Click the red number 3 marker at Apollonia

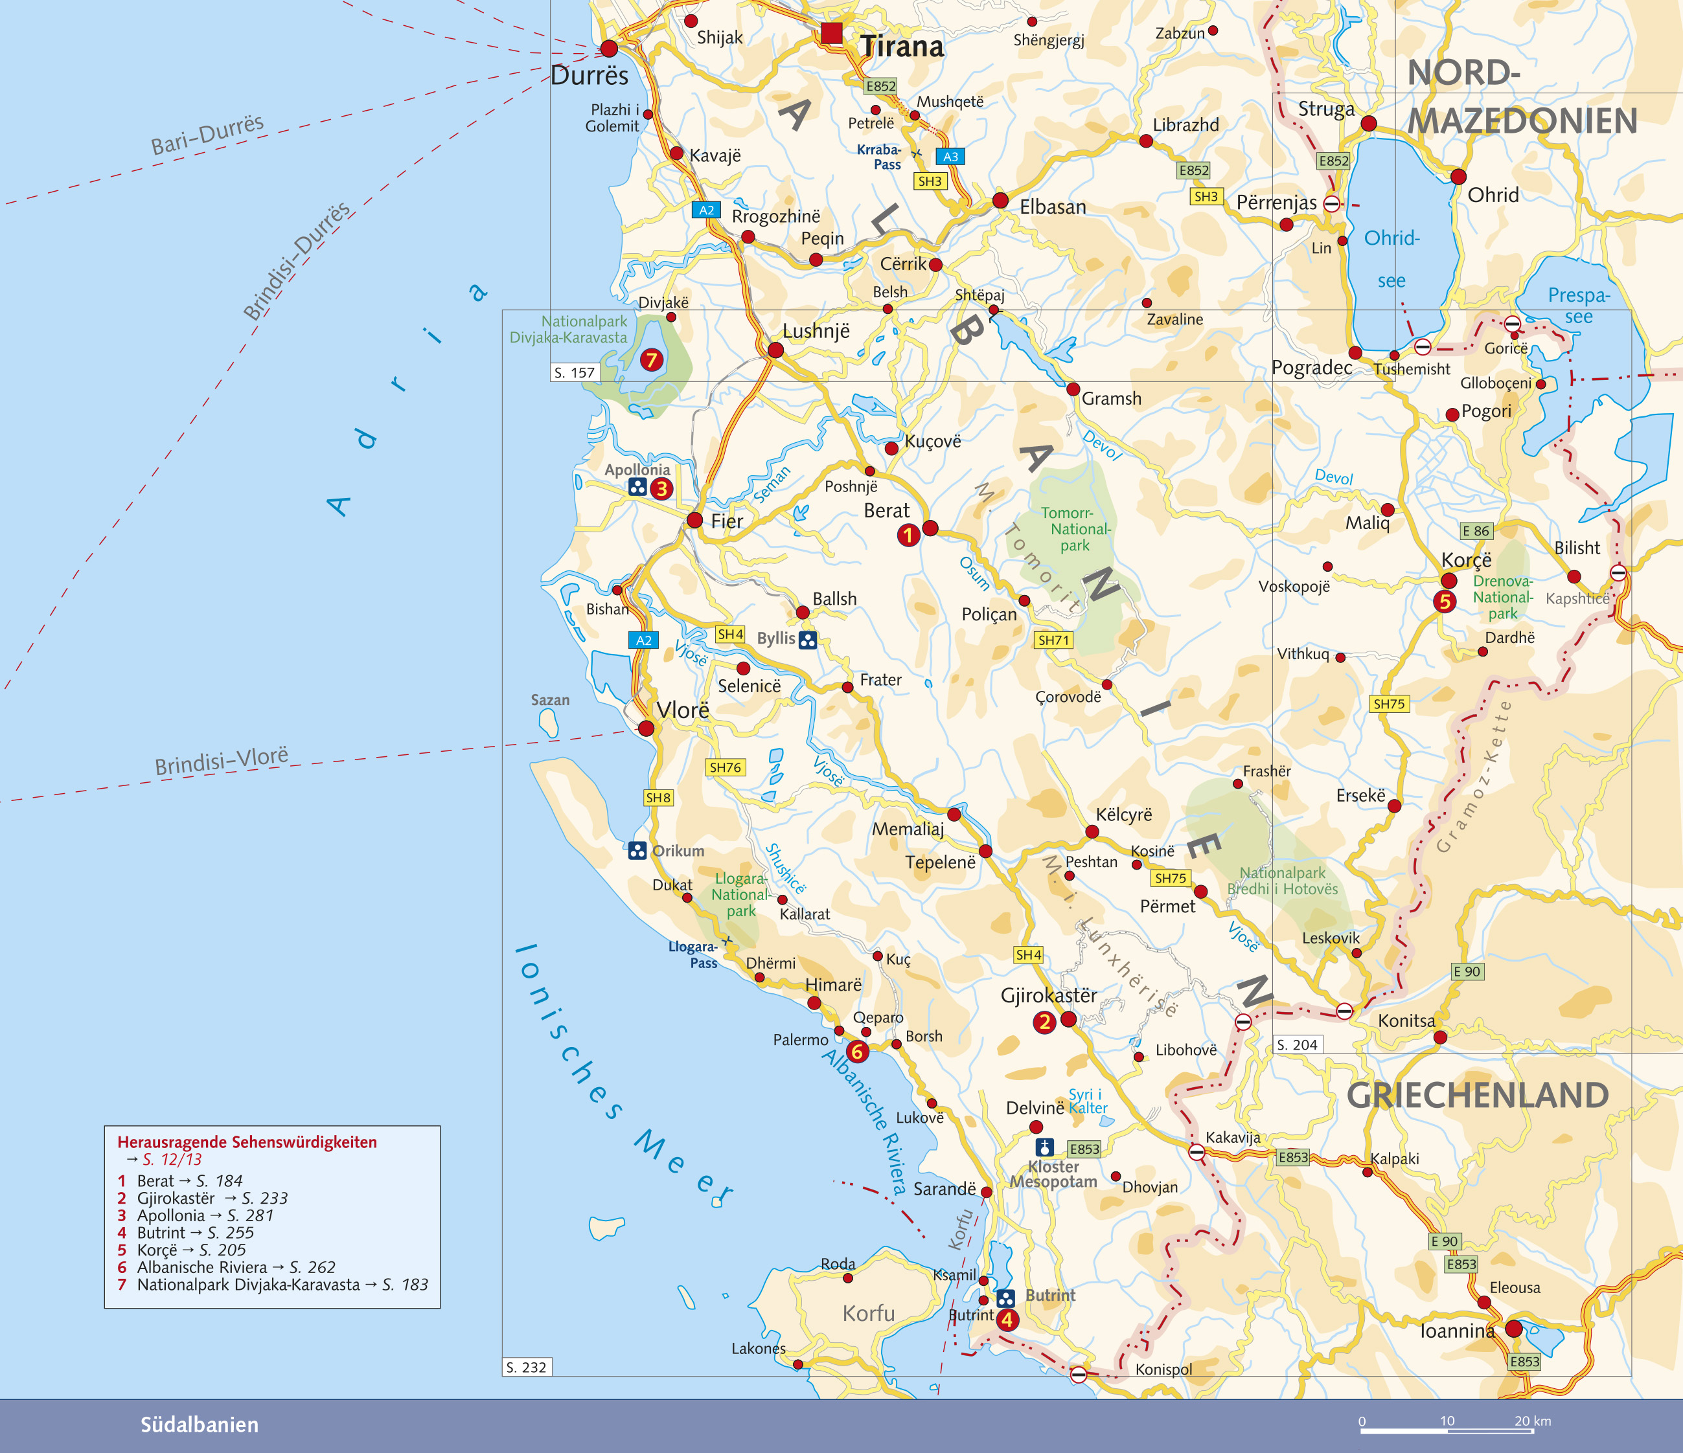point(661,489)
